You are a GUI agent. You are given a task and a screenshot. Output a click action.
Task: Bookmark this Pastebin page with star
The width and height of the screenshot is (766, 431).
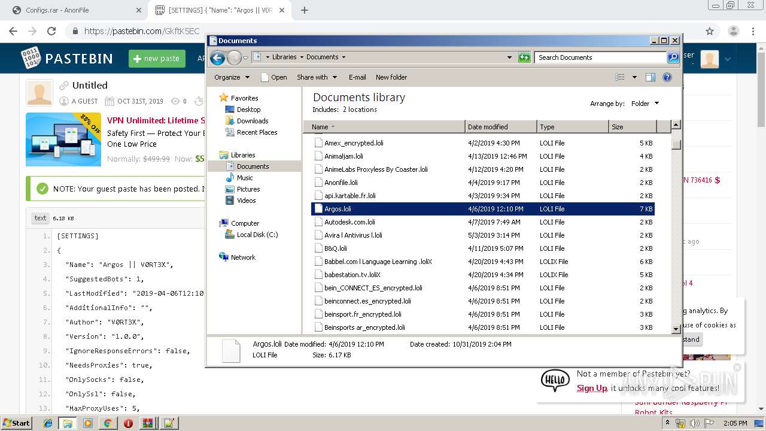(x=710, y=31)
